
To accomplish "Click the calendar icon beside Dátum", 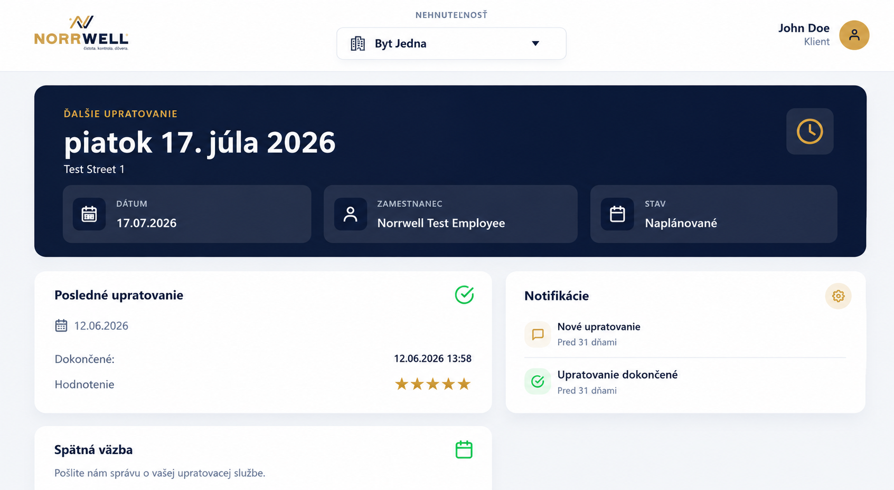I will coord(89,214).
